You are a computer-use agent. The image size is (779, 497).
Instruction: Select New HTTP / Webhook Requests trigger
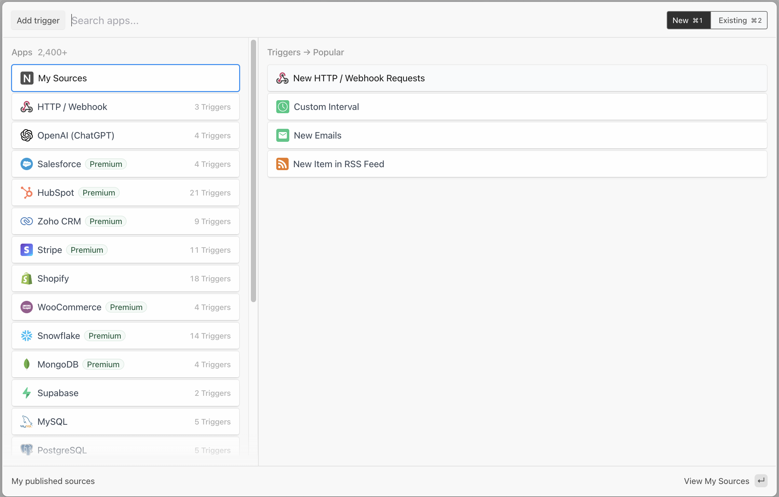[517, 78]
